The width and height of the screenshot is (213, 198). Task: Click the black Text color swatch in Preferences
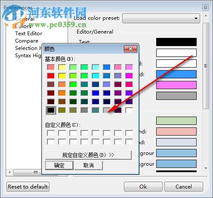pos(176,42)
